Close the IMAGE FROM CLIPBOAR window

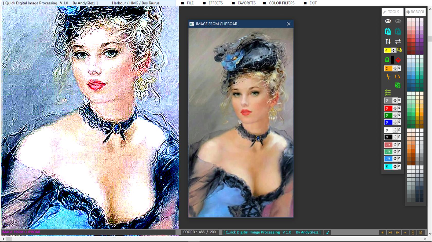coord(289,24)
